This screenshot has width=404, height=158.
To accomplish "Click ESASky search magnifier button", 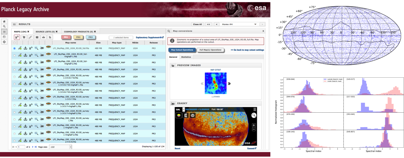I will (254, 115).
